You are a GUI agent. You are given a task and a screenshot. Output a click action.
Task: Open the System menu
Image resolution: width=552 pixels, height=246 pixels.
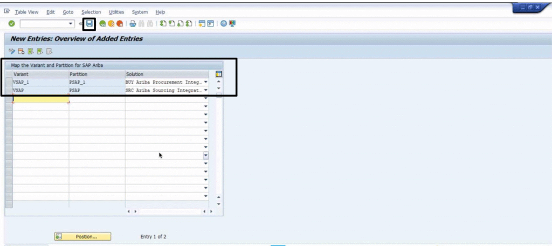point(140,12)
